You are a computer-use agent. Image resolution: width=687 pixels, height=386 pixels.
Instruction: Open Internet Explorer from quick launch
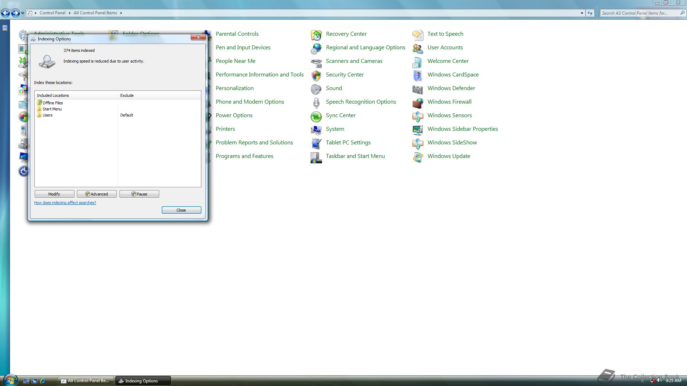[43, 381]
